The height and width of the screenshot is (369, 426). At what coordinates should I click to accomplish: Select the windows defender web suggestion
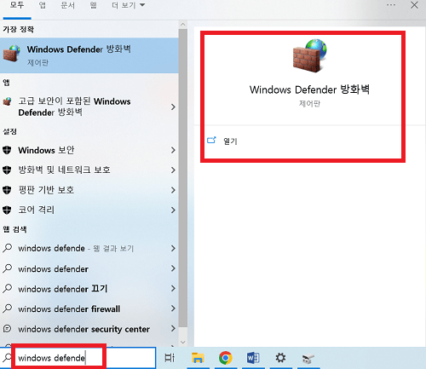coord(89,268)
